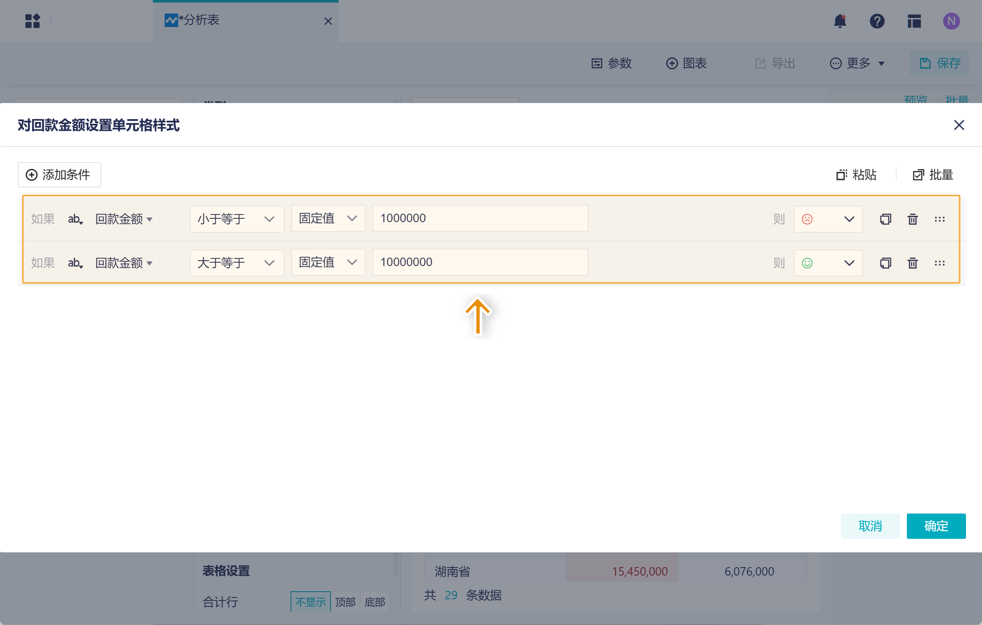Choose 不显示 for 合计行

point(311,602)
